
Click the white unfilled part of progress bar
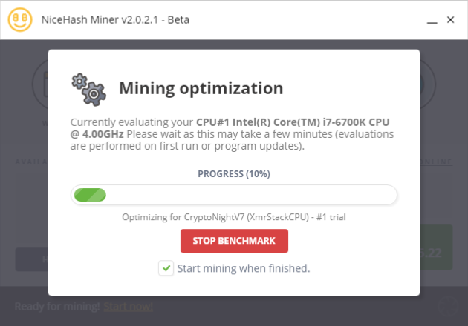click(253, 195)
